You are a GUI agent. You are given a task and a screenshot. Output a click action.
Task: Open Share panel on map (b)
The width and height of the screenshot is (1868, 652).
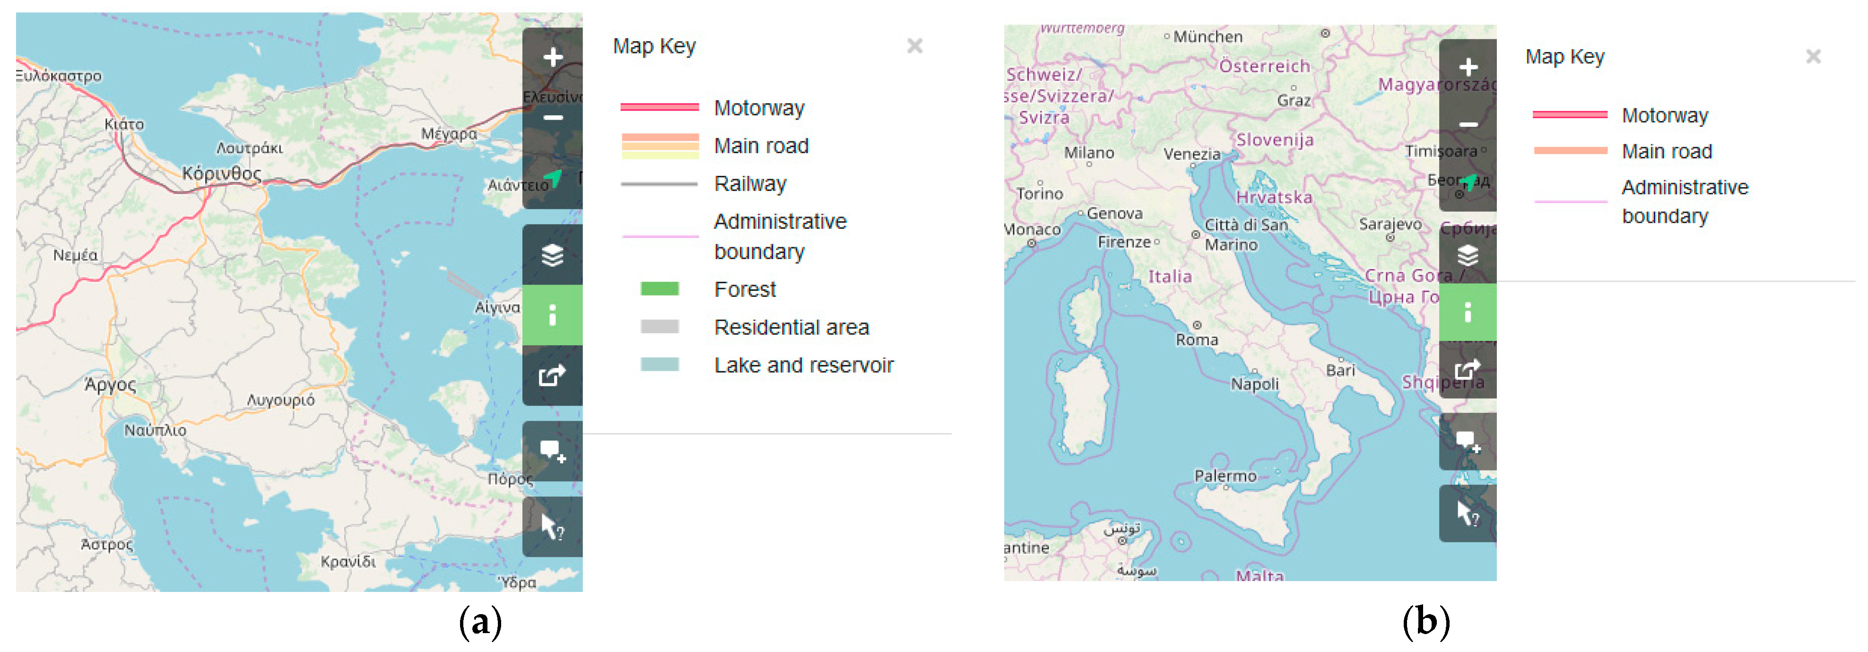point(1468,369)
